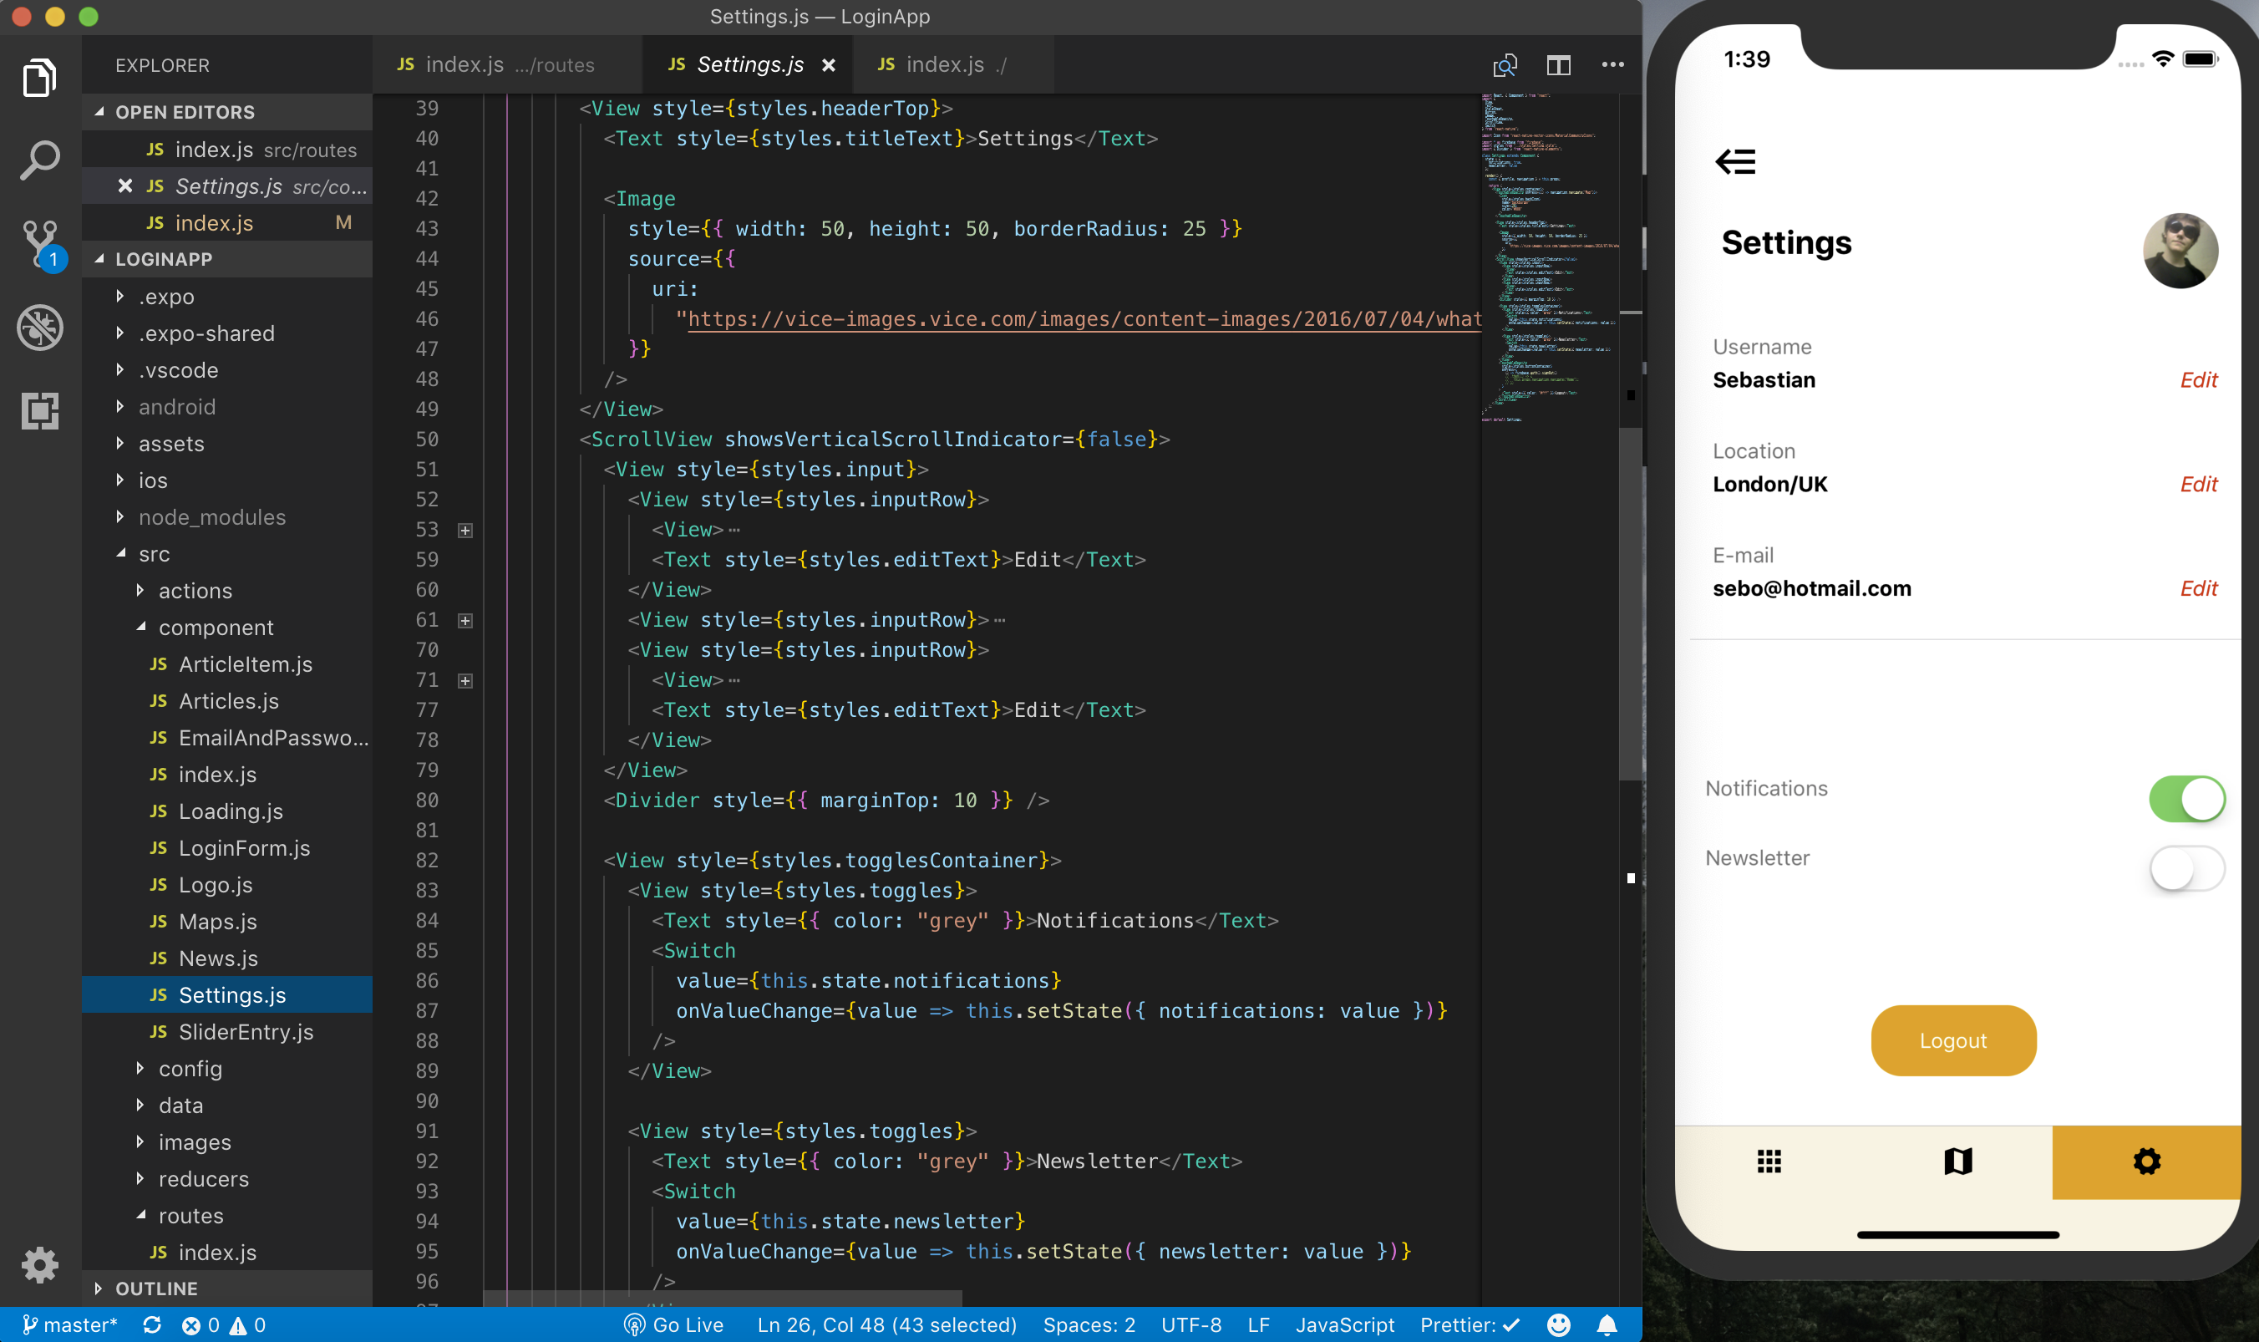Viewport: 2259px width, 1342px height.
Task: Click Edit next to the Username field
Action: click(2199, 380)
